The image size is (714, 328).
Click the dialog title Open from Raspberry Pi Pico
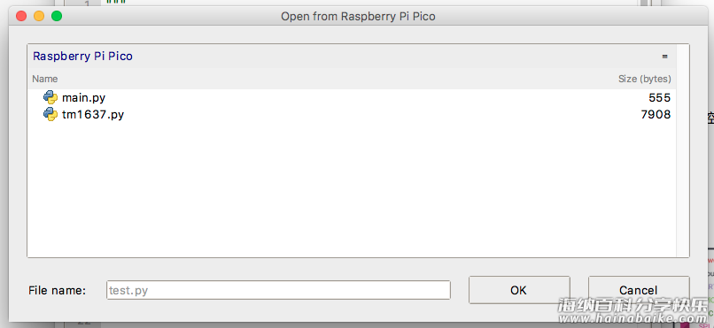pos(358,16)
